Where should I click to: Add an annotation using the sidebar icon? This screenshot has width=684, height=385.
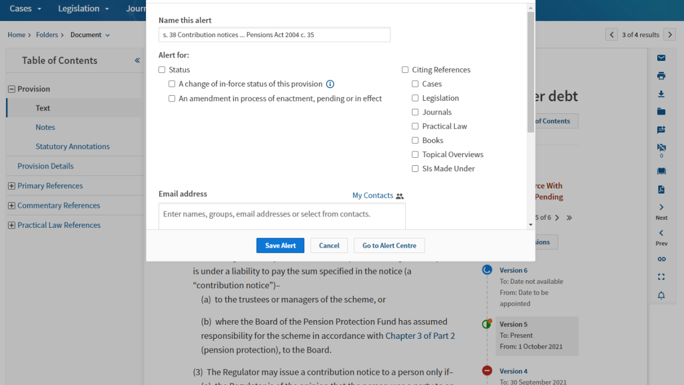point(661,129)
